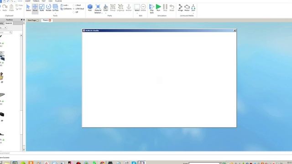This screenshot has width=292, height=164.
Task: Select the 1 Stud radio option
Action: [77, 5]
